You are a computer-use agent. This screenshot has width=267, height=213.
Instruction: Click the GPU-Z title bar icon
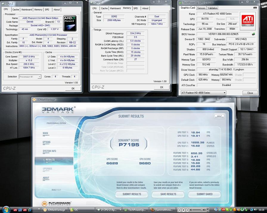[180, 3]
